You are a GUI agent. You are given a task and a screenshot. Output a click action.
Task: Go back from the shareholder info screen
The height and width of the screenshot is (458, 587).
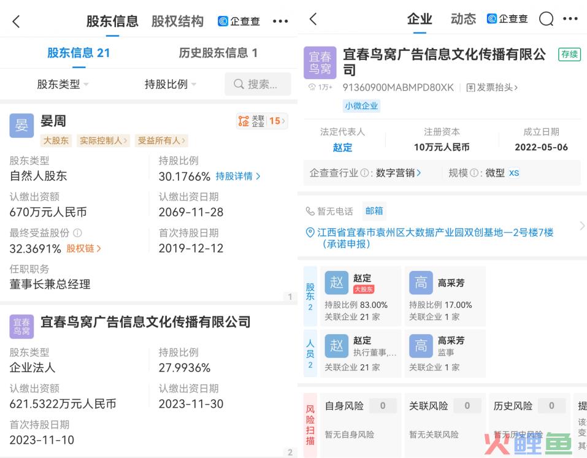point(16,21)
